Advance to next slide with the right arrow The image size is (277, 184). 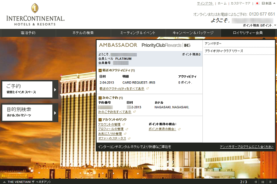point(271,182)
